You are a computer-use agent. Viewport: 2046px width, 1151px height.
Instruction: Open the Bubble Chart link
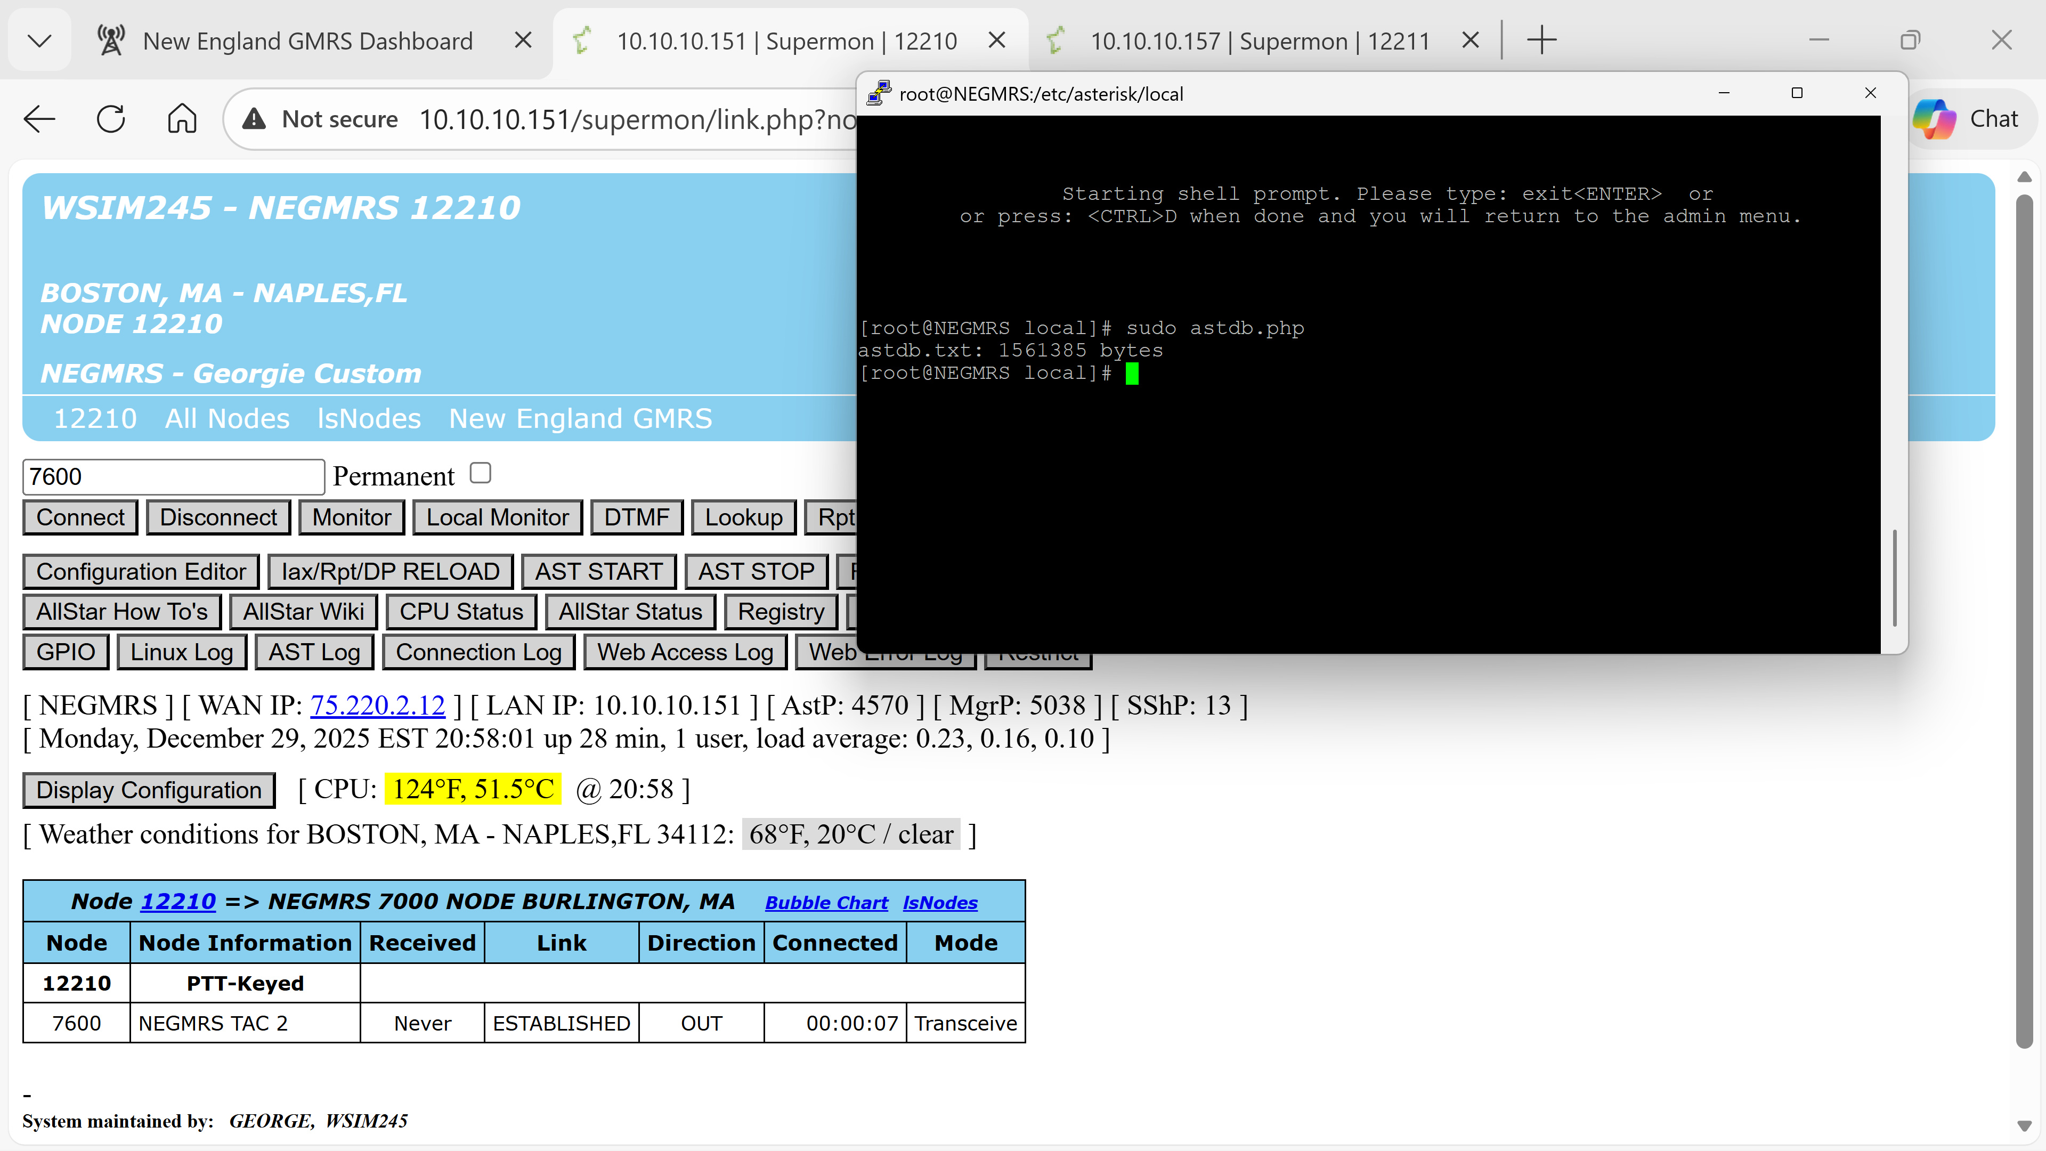[x=826, y=902]
